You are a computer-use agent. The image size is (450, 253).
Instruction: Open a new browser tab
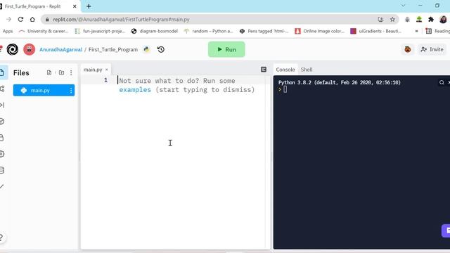pos(89,6)
